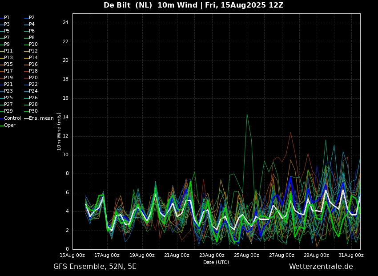Select the P30 legend entry
The height and width of the screenshot is (276, 378).
point(33,111)
